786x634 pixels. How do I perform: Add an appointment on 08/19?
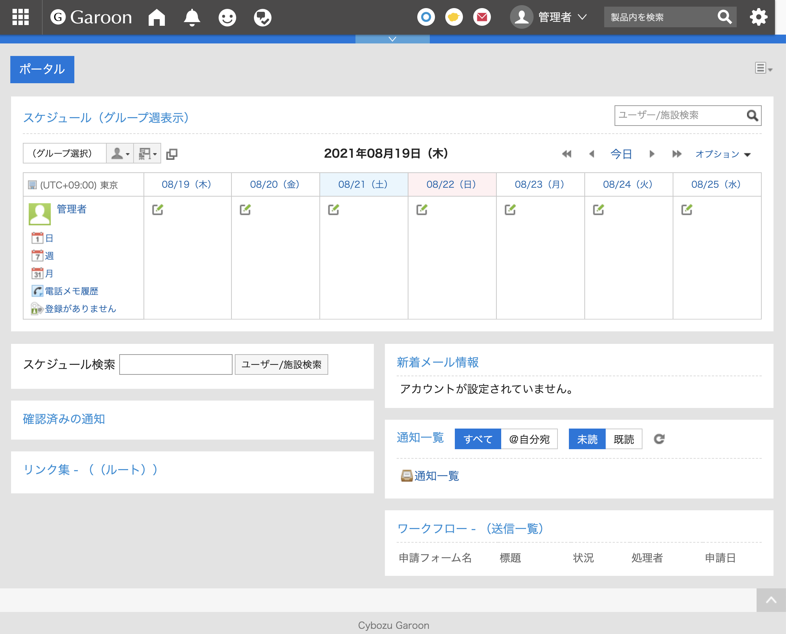[157, 209]
